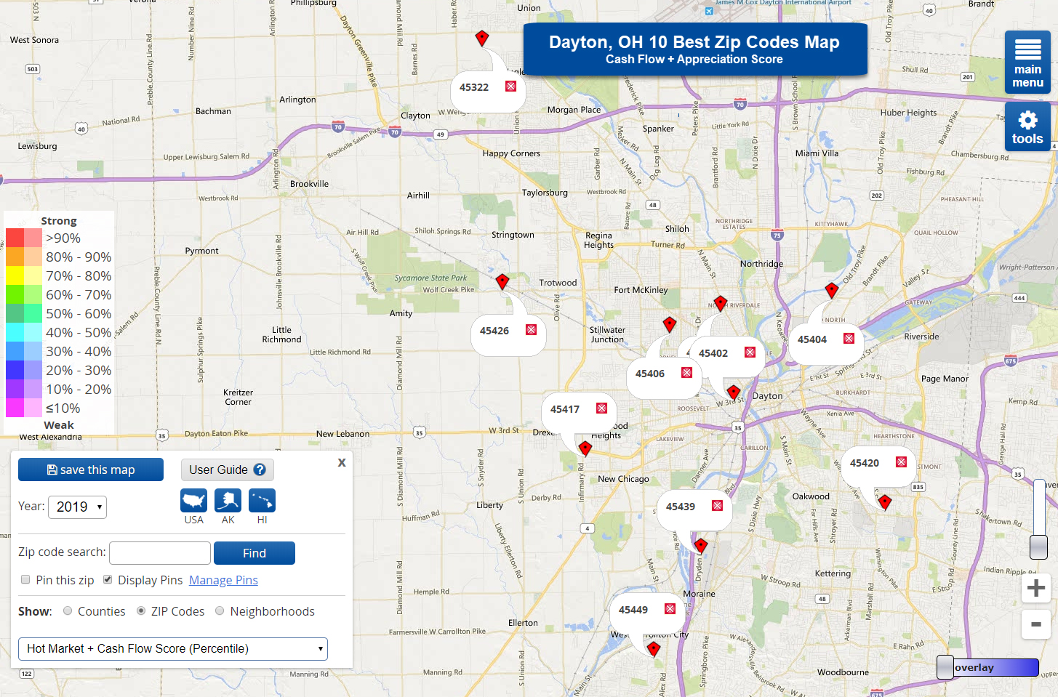Close the 45449 zip label
The width and height of the screenshot is (1058, 697).
click(670, 609)
